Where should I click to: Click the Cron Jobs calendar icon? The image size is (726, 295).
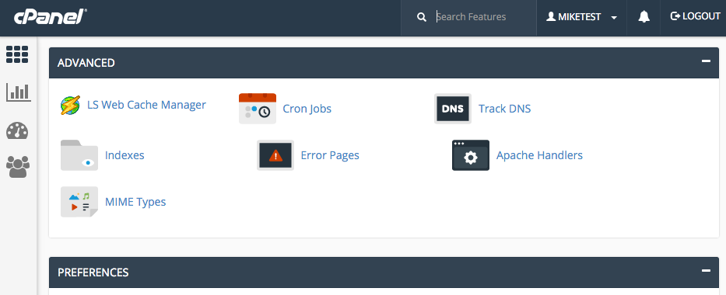[258, 109]
